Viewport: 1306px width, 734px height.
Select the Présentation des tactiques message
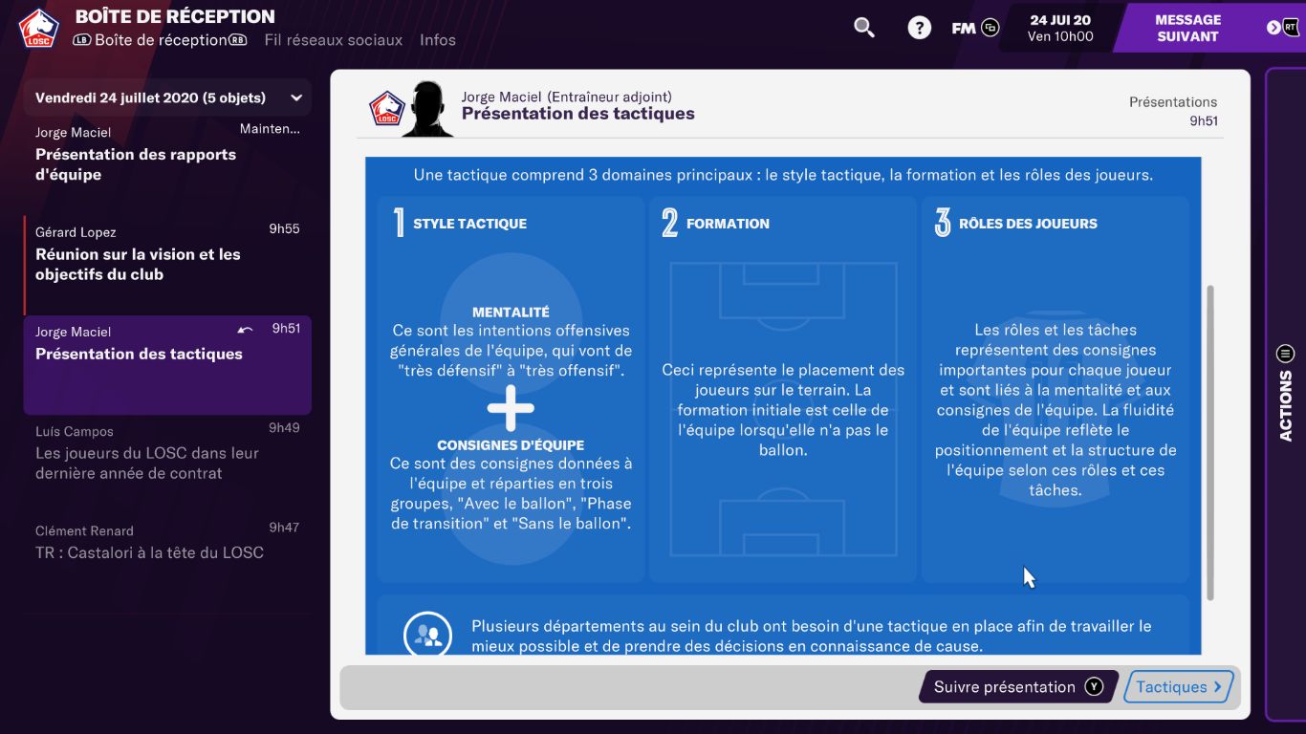pyautogui.click(x=167, y=364)
